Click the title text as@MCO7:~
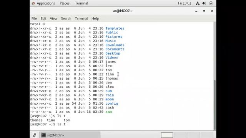This screenshot has height=138, width=246. click(x=123, y=11)
